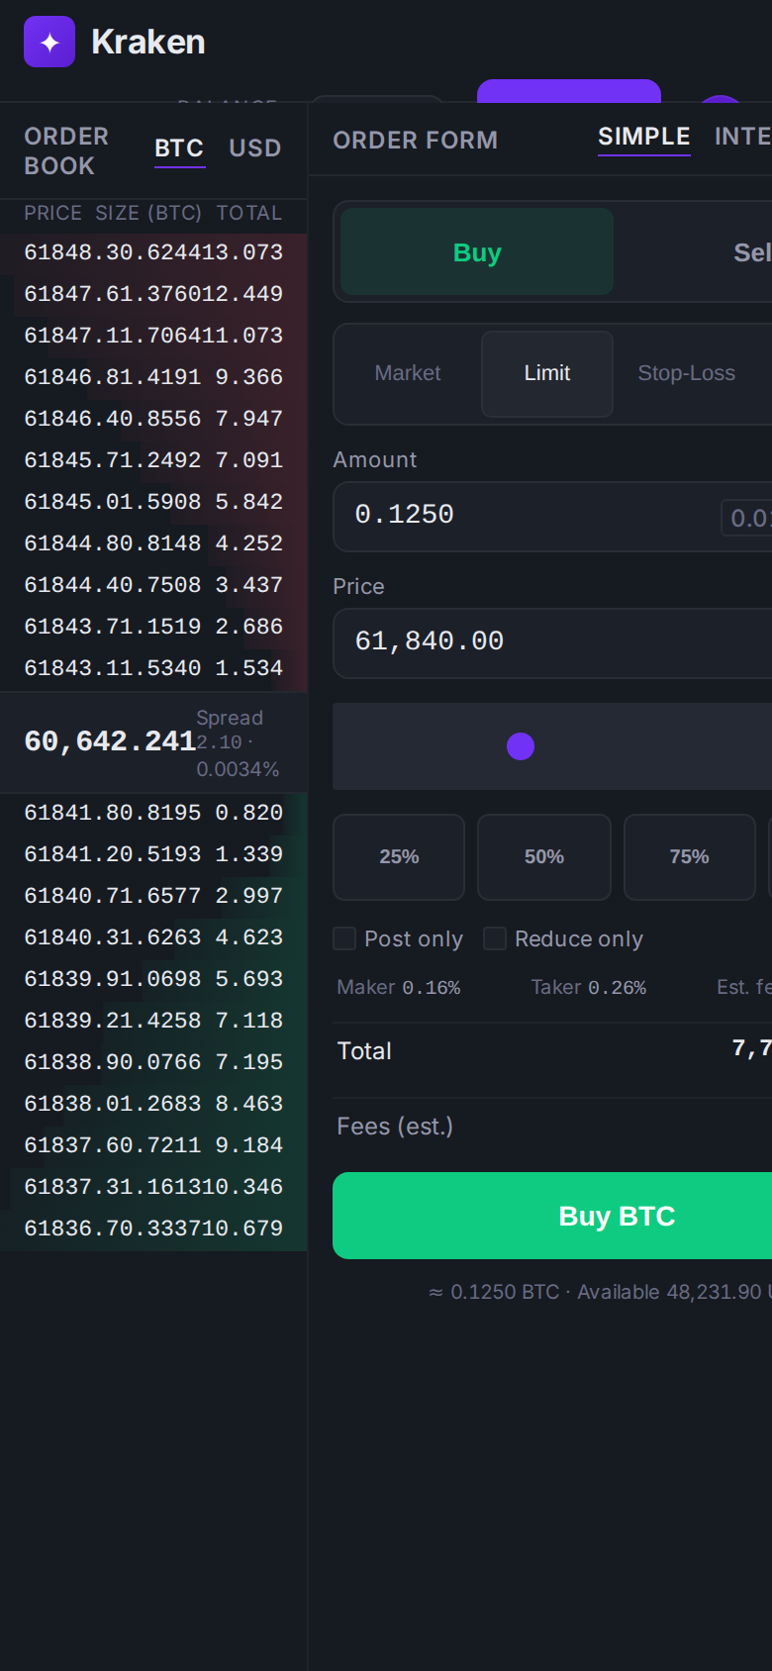772x1671 pixels.
Task: Set amount to 75% of balance
Action: tap(690, 857)
